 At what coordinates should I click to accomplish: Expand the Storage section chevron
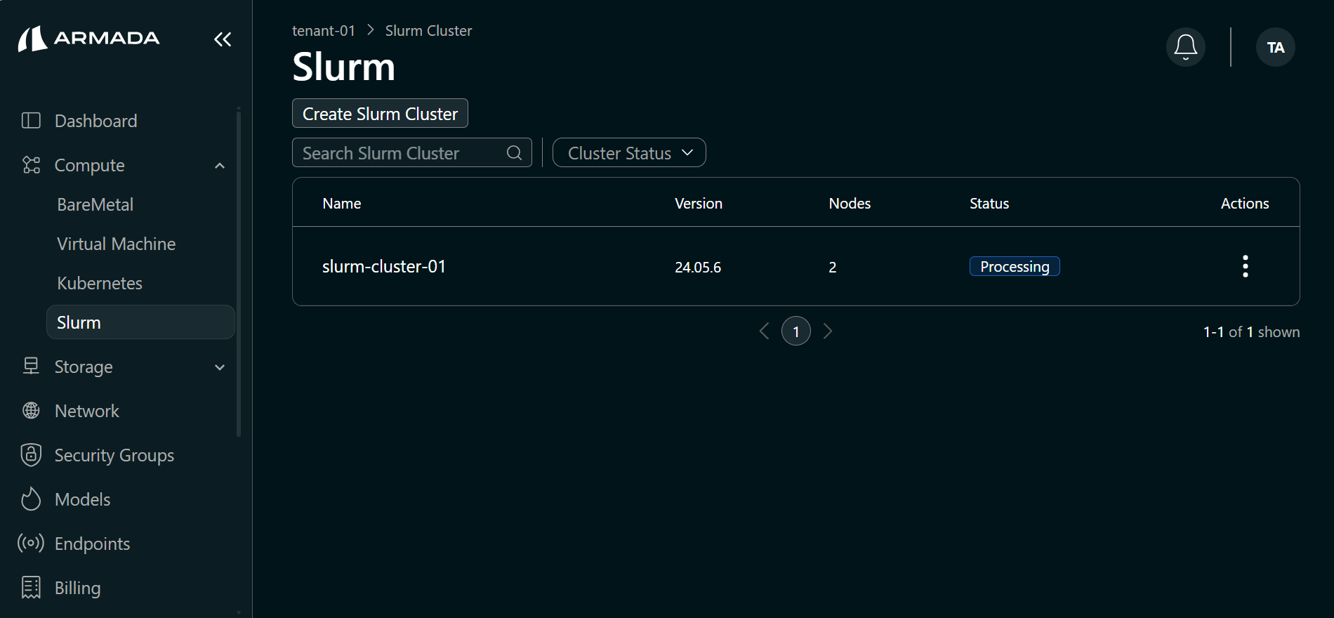[x=220, y=367]
